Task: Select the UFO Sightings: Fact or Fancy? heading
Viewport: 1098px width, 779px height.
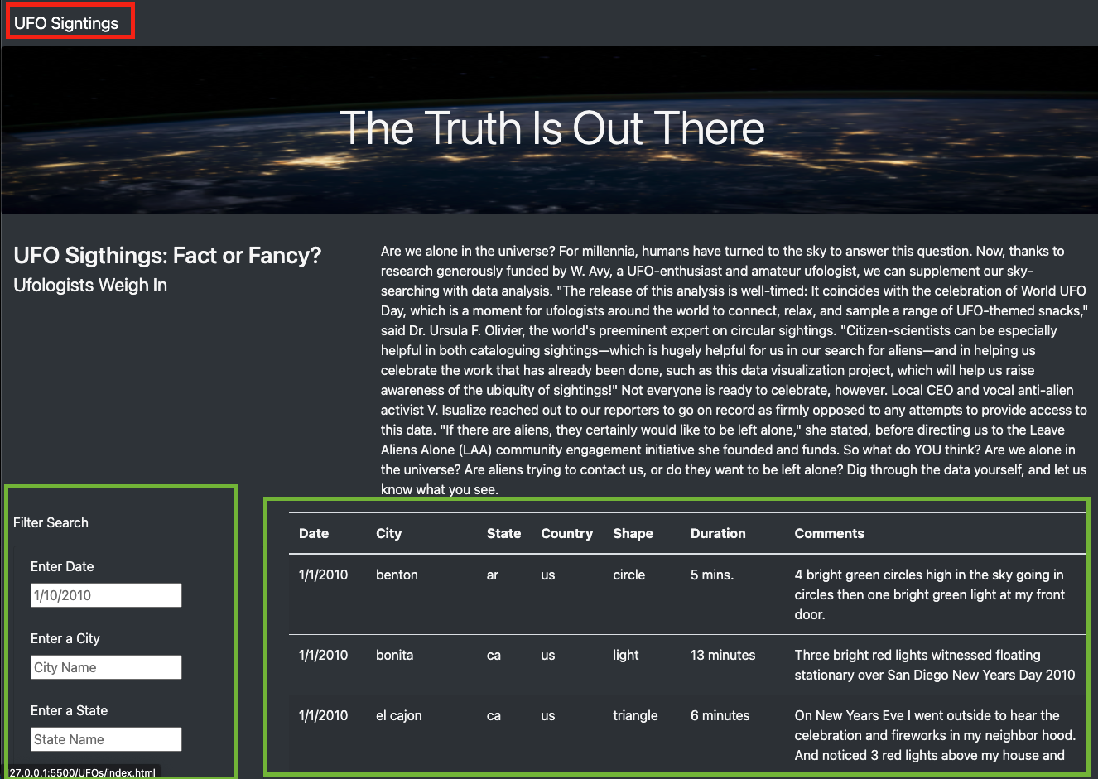Action: [167, 255]
